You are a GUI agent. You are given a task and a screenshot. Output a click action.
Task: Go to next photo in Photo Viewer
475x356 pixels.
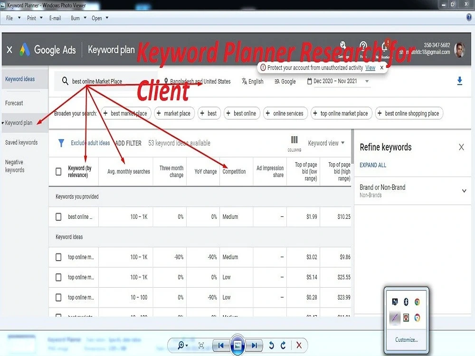click(x=254, y=345)
